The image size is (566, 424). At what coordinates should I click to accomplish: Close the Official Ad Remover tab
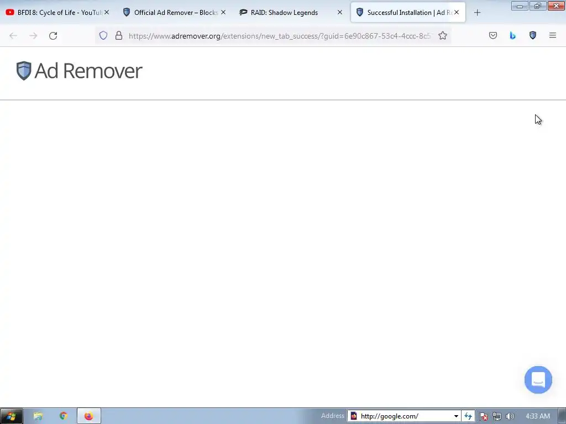[223, 13]
